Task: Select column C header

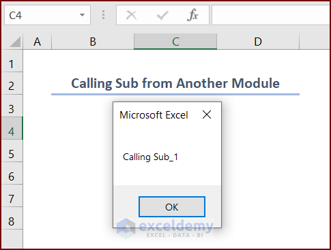Action: pyautogui.click(x=175, y=42)
